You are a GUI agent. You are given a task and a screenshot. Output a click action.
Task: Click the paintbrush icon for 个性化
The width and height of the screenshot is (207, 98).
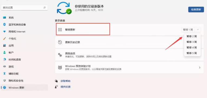point(5,38)
